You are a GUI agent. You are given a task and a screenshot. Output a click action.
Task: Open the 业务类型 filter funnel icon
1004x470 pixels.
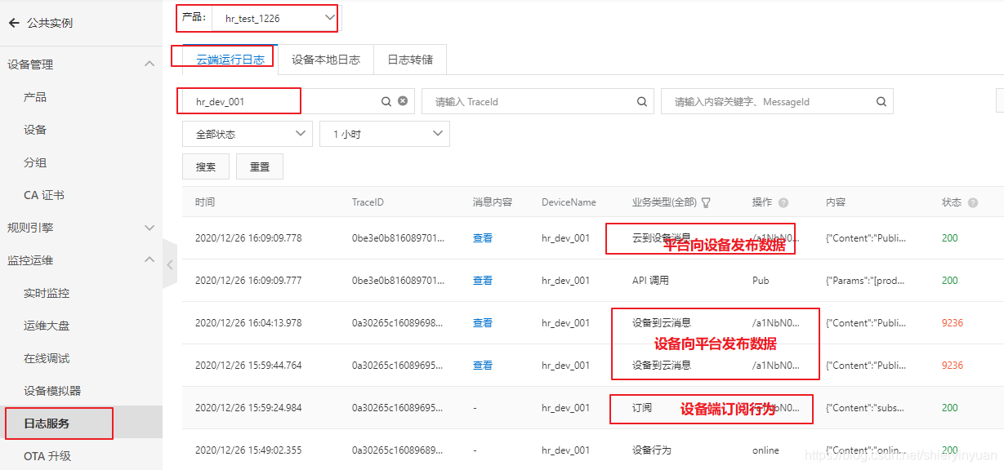[706, 202]
